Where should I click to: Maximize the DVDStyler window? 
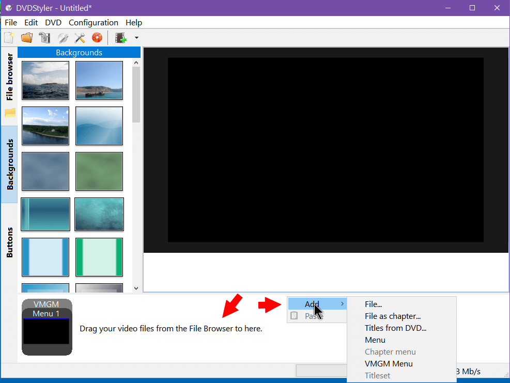[x=472, y=8]
